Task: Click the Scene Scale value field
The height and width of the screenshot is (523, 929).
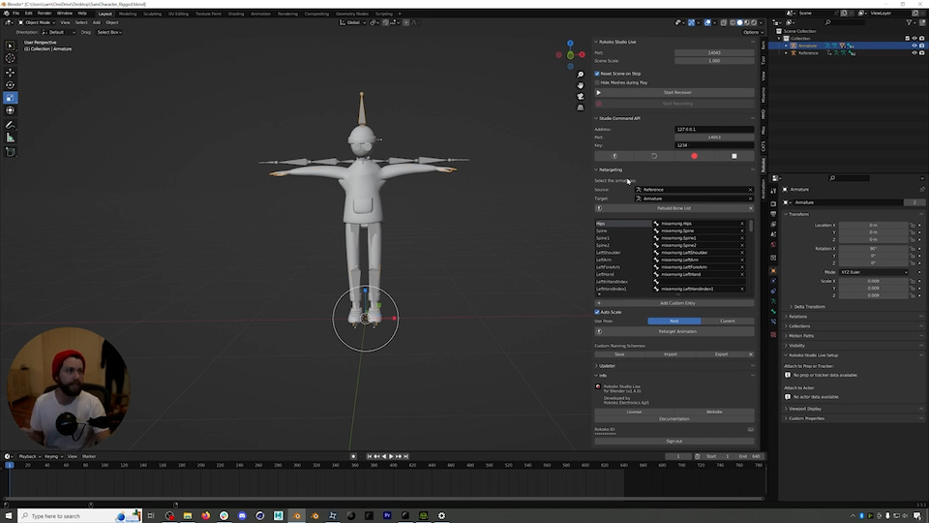Action: [714, 60]
